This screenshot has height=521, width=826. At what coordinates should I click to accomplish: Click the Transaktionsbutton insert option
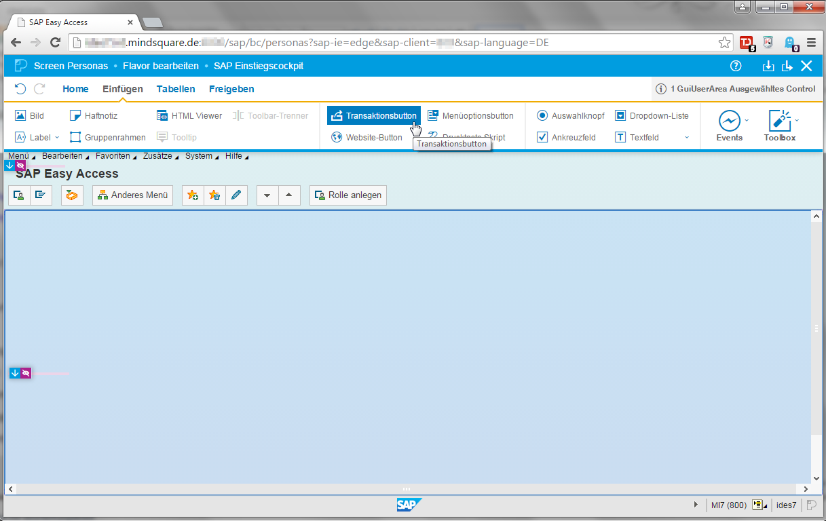click(374, 116)
